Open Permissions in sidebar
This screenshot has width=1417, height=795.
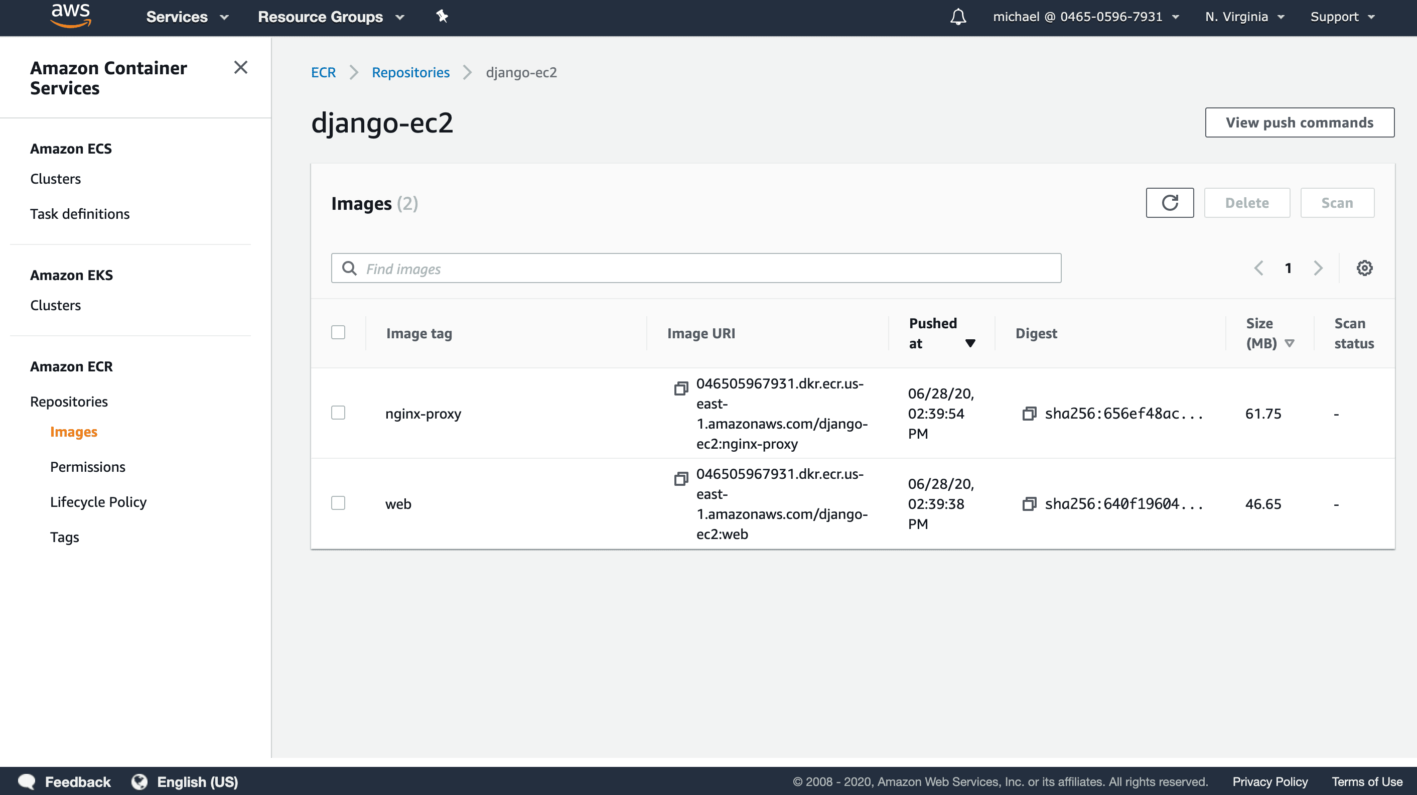coord(87,467)
